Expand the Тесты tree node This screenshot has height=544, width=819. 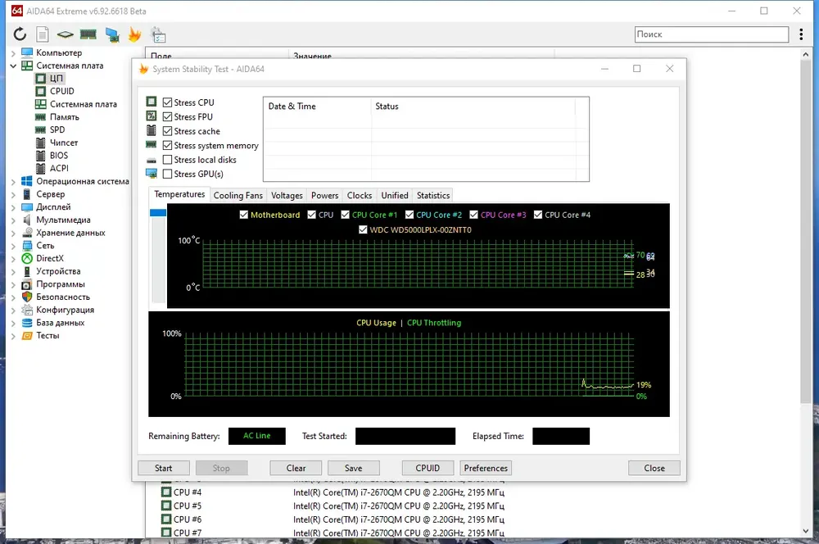coord(13,336)
